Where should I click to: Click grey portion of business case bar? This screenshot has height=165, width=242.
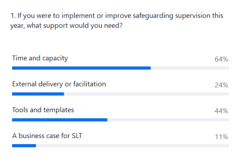coord(132,146)
